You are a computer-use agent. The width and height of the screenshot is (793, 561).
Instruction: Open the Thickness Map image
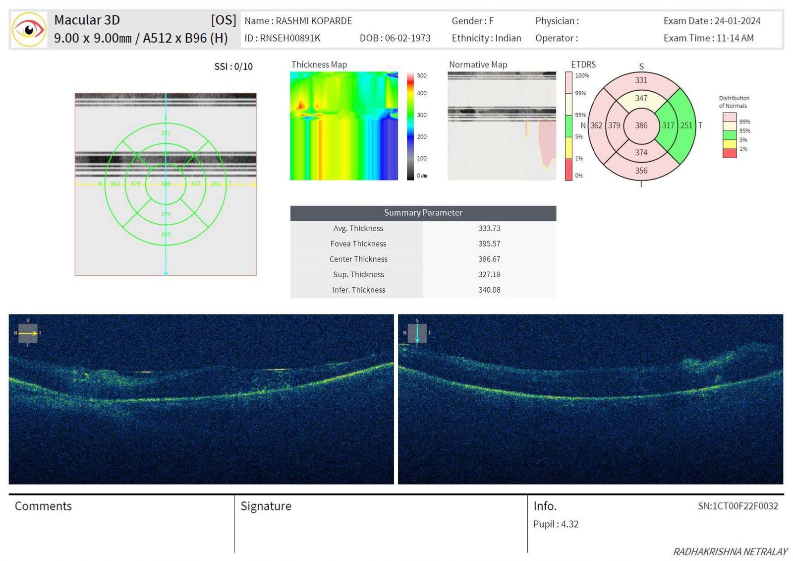click(x=344, y=126)
